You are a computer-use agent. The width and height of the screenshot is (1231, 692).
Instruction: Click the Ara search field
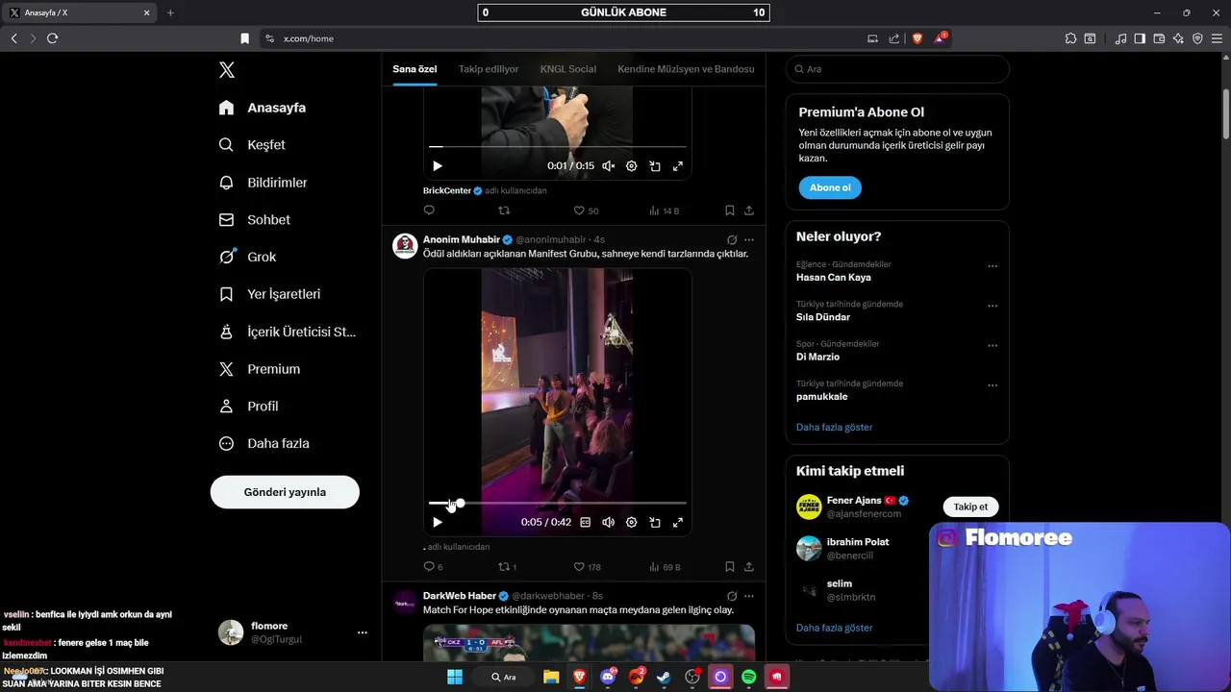point(897,69)
